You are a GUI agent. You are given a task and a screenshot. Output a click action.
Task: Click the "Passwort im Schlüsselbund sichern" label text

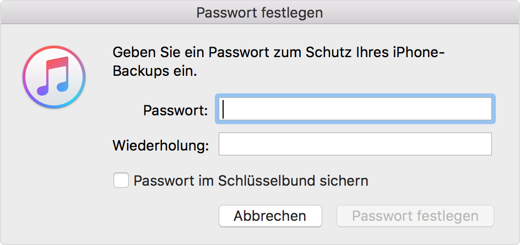point(251,180)
